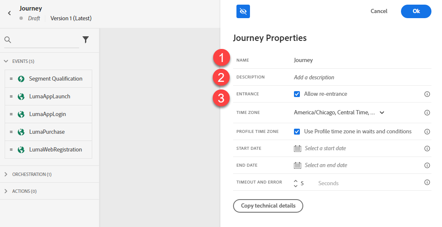The image size is (442, 227).
Task: Toggle Use Profile time zone checkbox
Action: (297, 132)
